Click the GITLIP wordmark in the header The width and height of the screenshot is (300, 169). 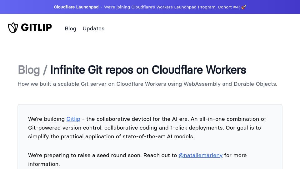36,28
